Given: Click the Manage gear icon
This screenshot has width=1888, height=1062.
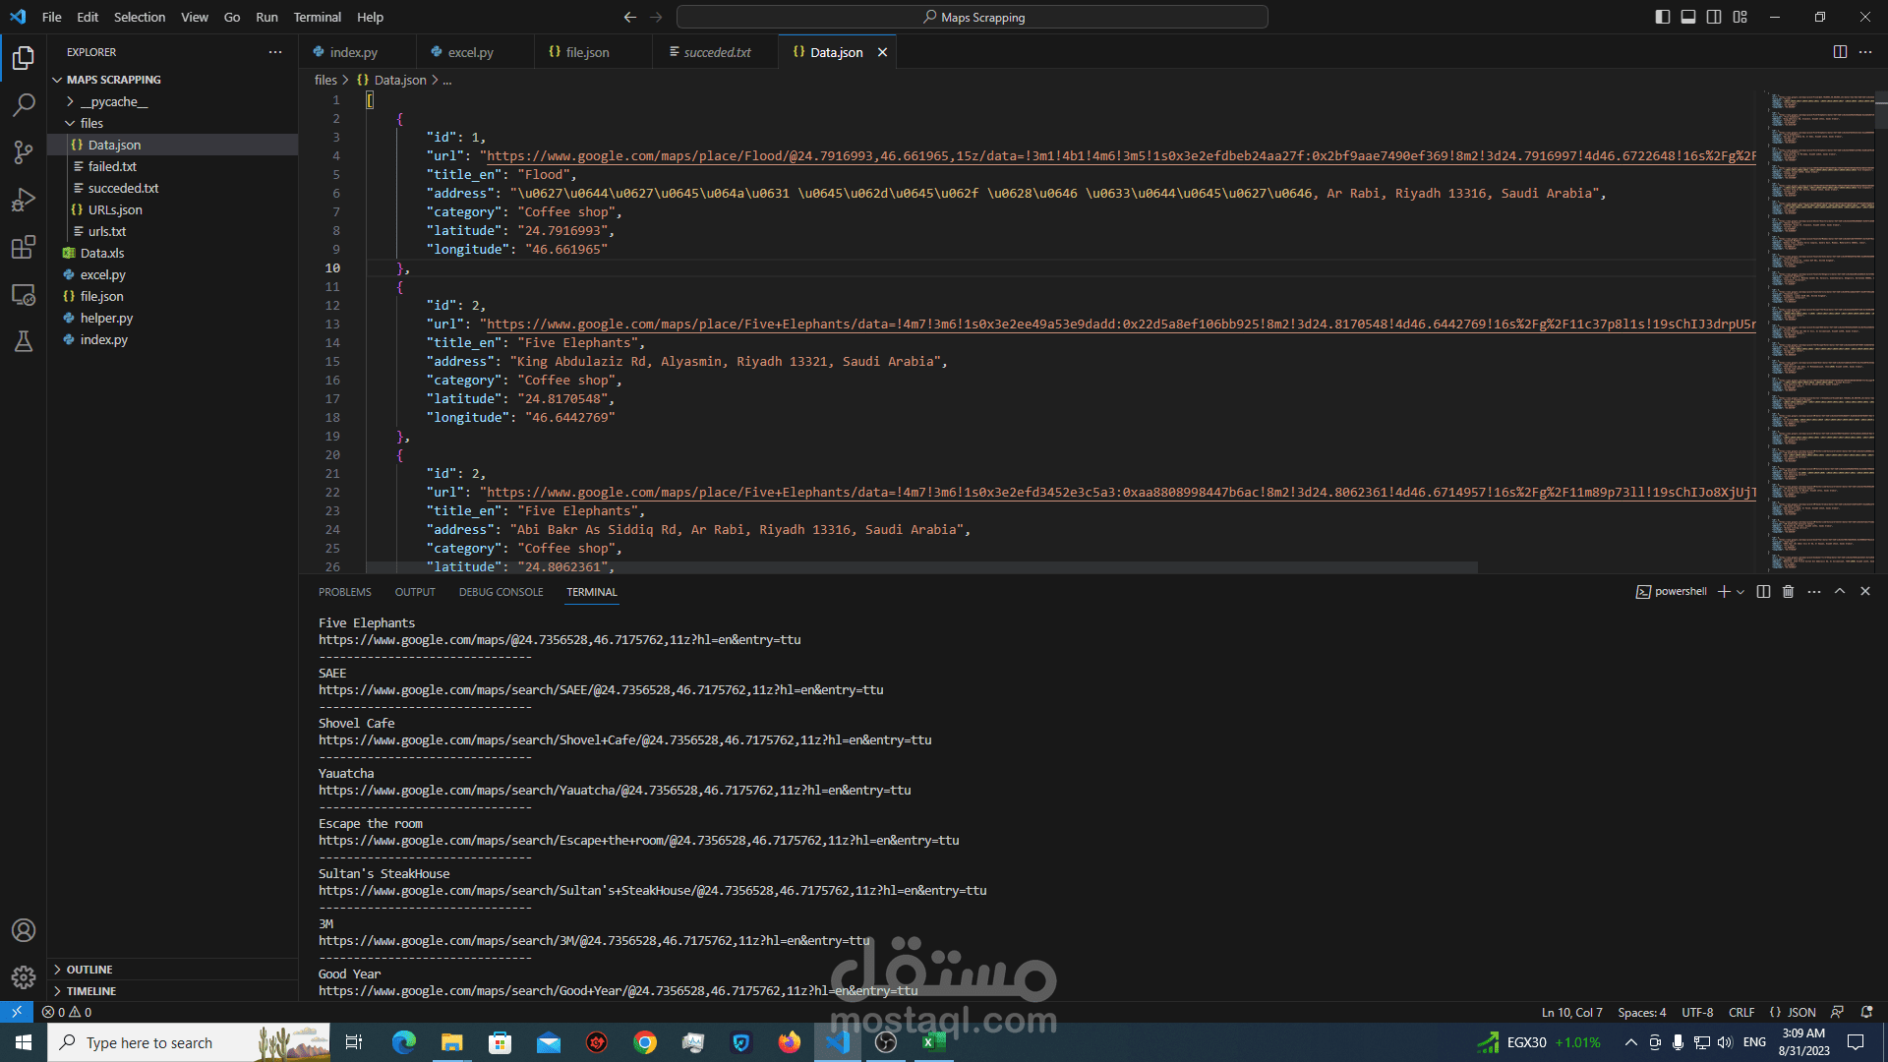Looking at the screenshot, I should pyautogui.click(x=24, y=976).
